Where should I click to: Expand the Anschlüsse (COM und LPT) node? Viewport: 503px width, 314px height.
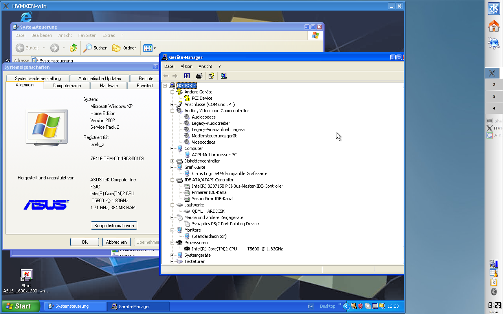coord(172,104)
